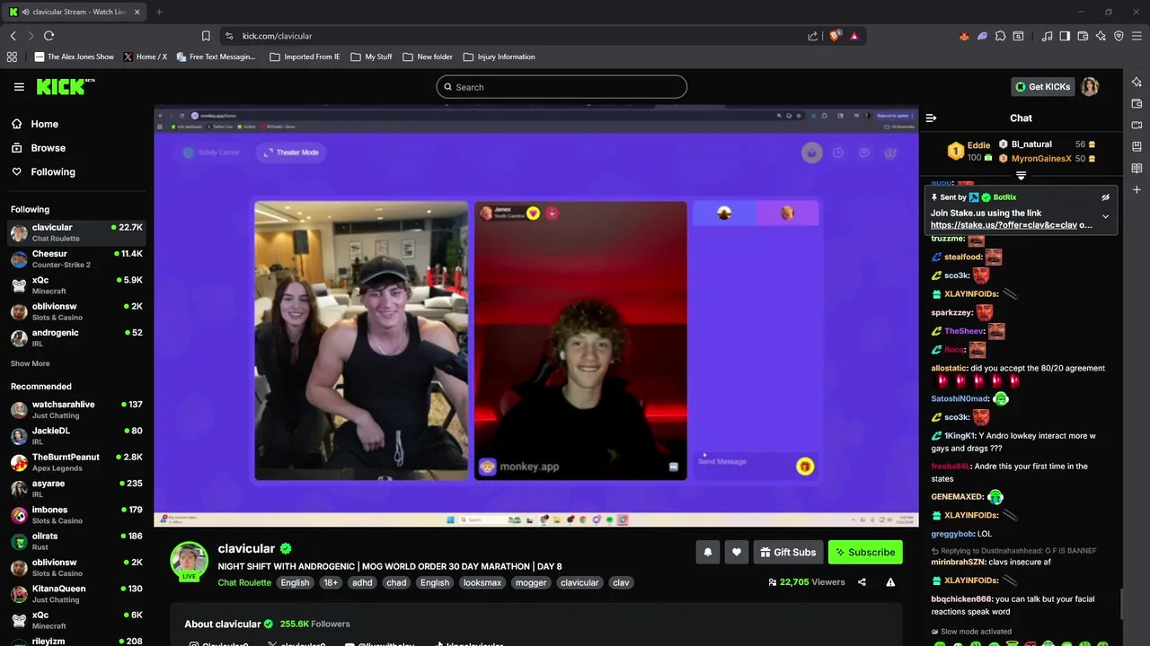The height and width of the screenshot is (646, 1150).
Task: Select the mogger tag
Action: (531, 582)
